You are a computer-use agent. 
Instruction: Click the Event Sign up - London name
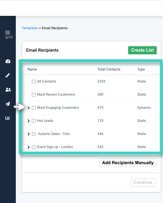55,147
